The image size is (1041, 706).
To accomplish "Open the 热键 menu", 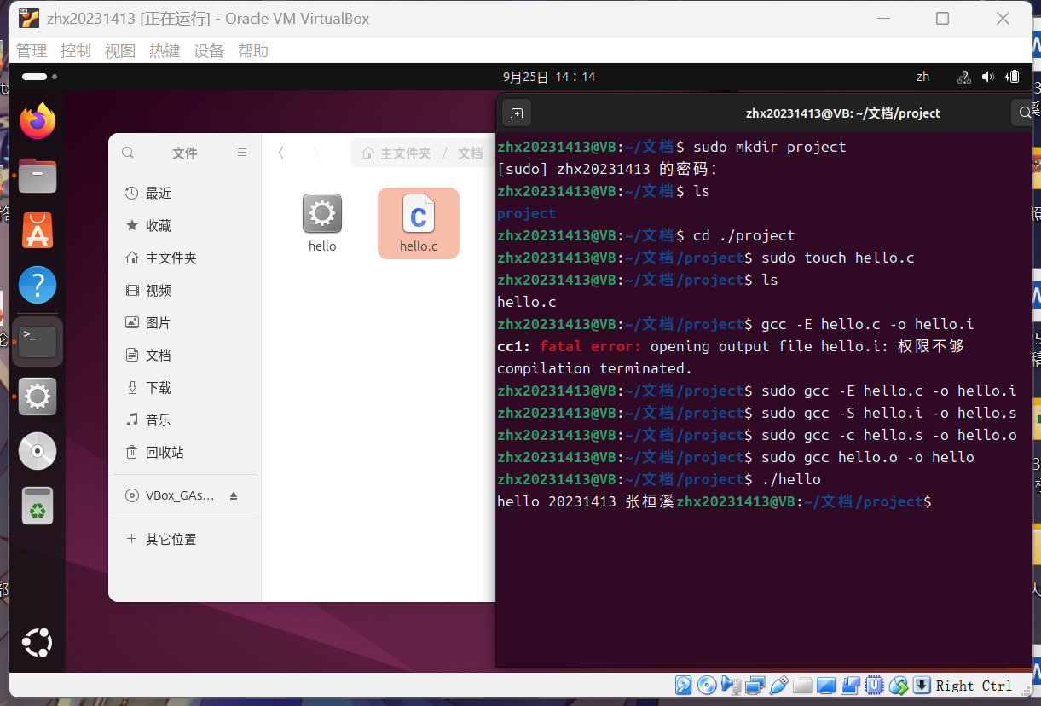I will click(165, 51).
